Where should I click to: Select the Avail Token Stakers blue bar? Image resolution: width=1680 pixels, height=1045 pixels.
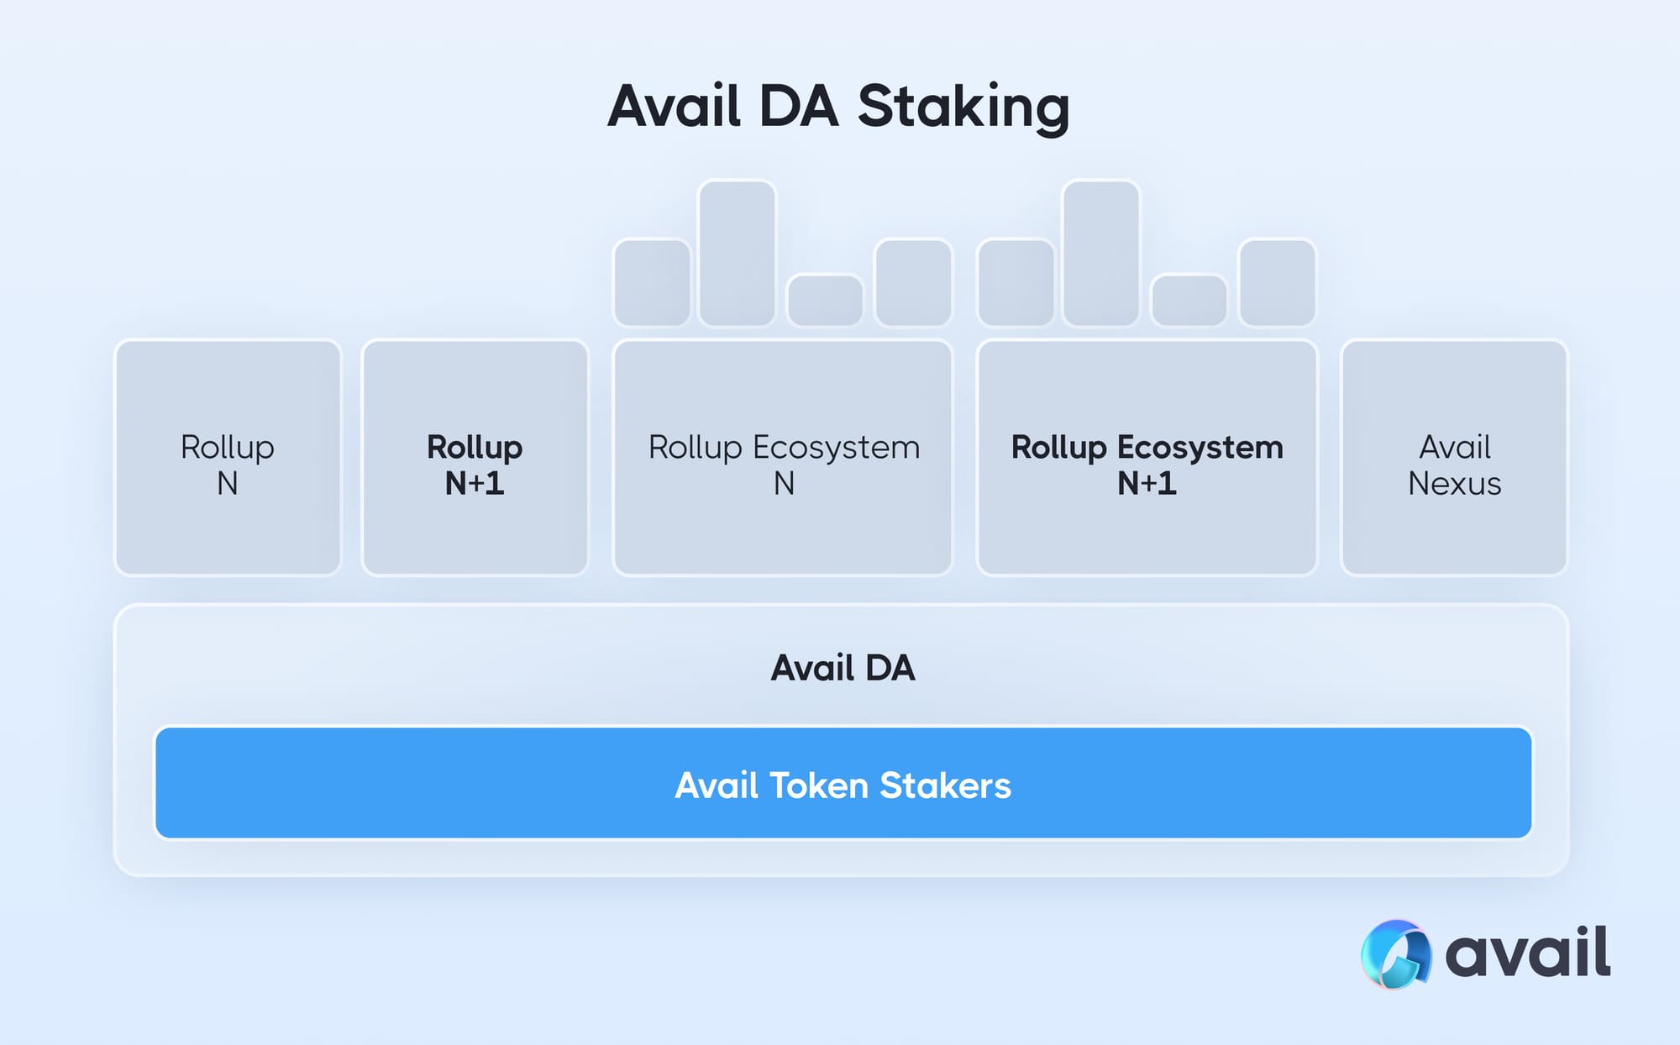843,784
